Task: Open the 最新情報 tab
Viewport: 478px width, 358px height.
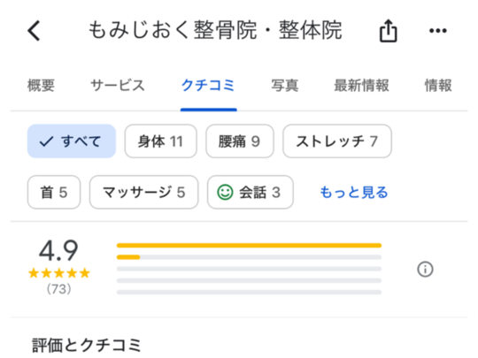Action: click(361, 85)
